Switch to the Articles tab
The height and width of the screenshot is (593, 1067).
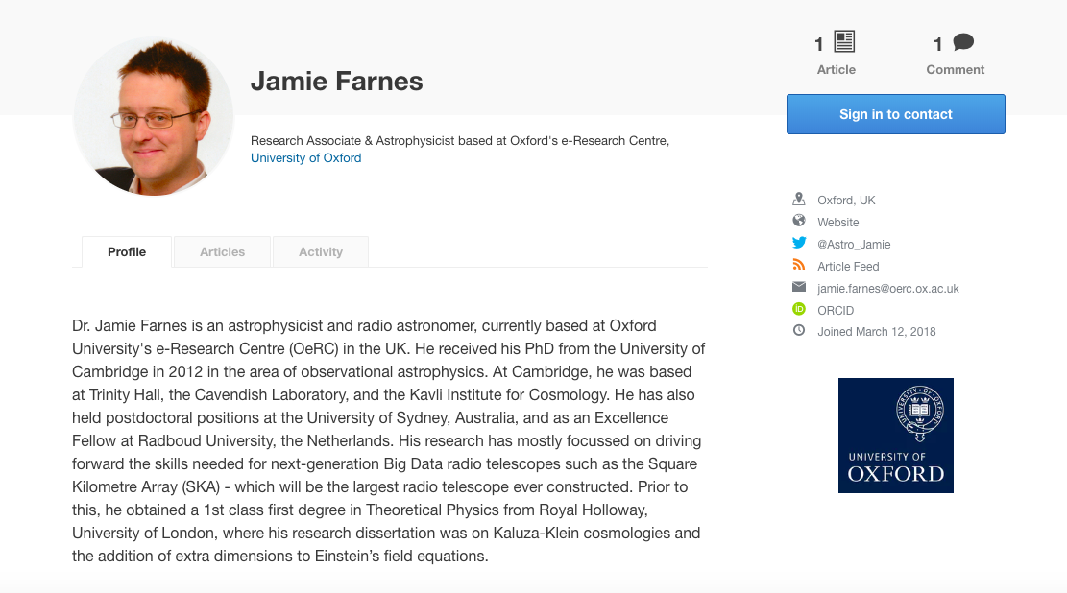click(x=222, y=252)
